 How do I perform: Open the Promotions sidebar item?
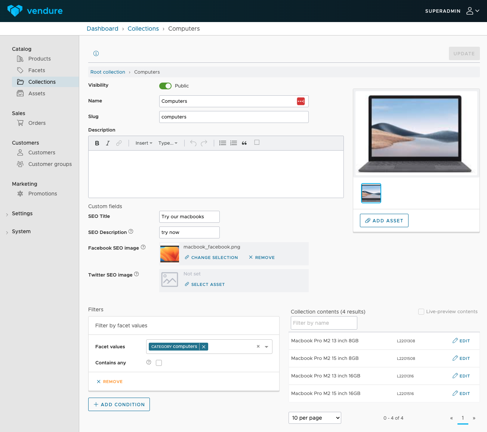(x=43, y=194)
